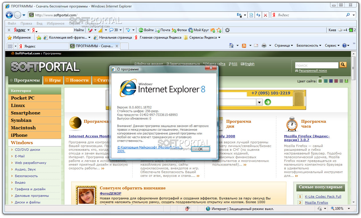Screen dimensions: 361x218
Task: Open Яндекс toolbar gear settings
Action: point(227,30)
